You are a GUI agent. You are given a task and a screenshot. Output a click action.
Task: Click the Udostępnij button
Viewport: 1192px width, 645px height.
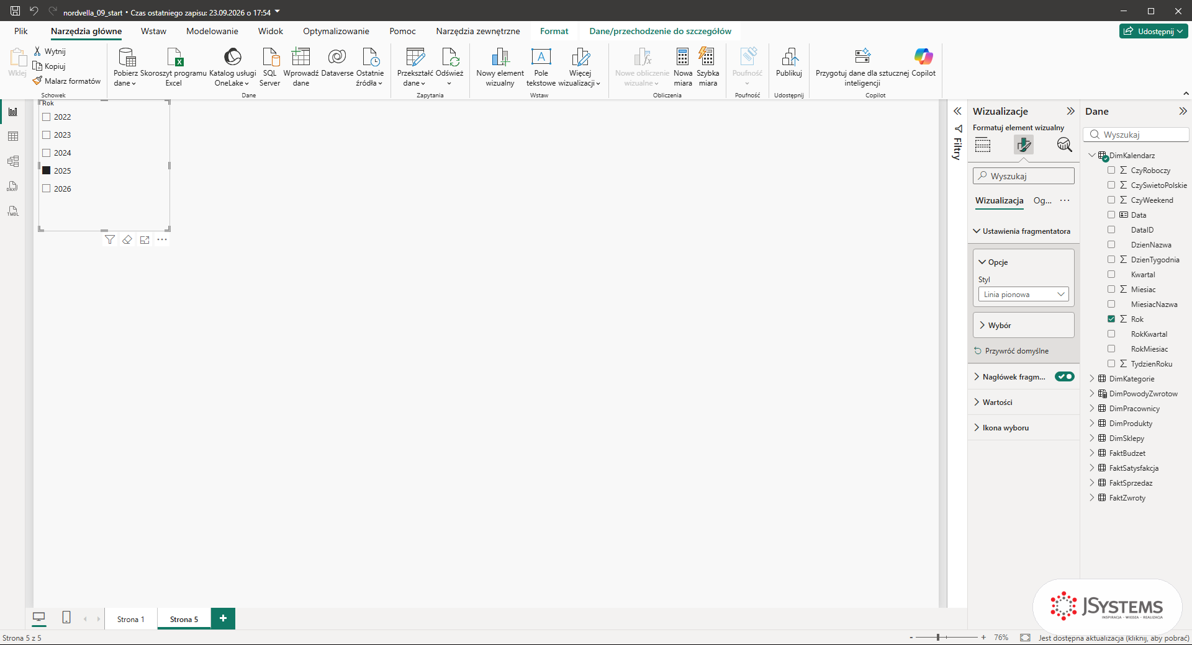click(x=1154, y=31)
